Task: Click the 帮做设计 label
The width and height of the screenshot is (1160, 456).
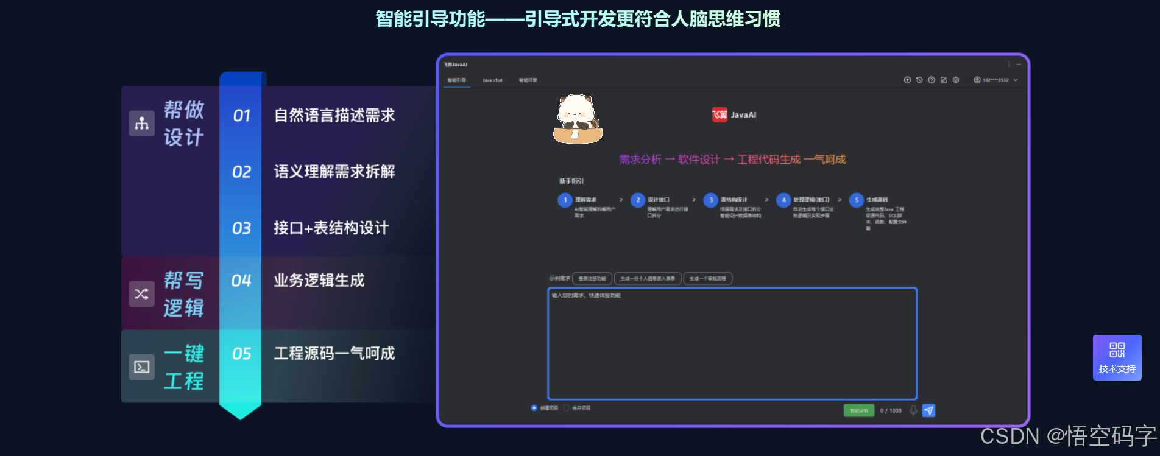Action: 184,124
